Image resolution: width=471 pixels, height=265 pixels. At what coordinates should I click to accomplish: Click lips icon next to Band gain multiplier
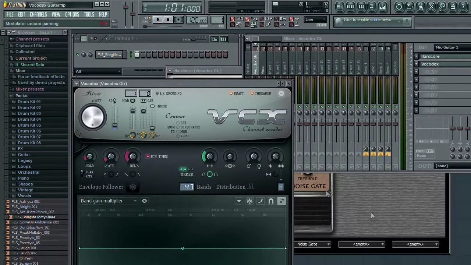(x=144, y=201)
